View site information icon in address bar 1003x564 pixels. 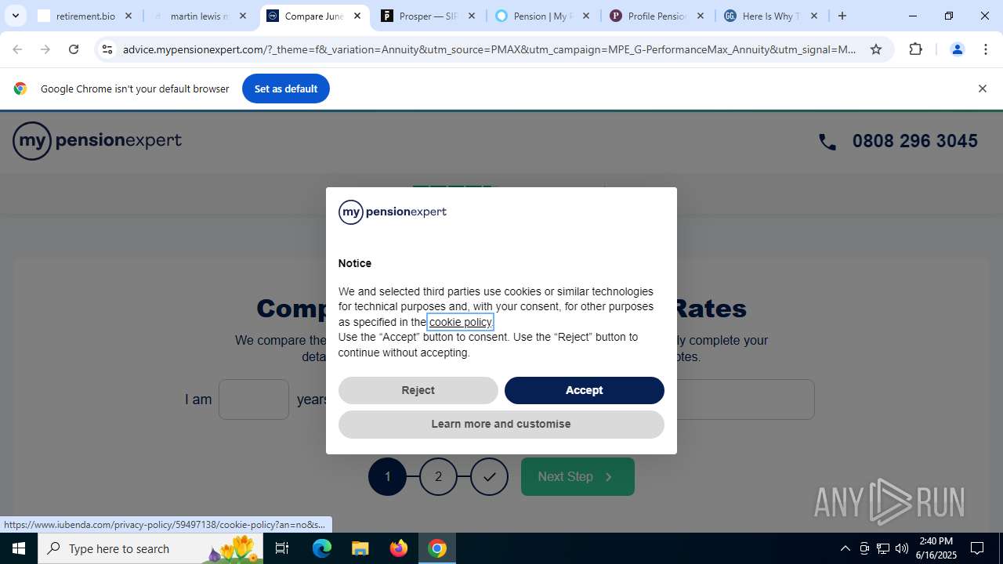[107, 49]
